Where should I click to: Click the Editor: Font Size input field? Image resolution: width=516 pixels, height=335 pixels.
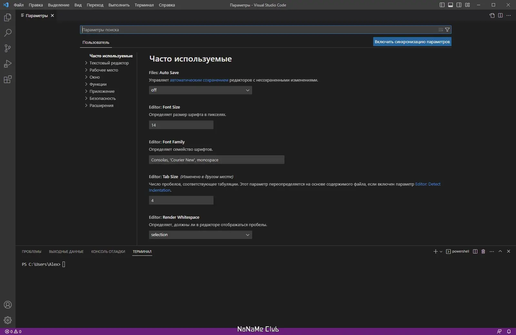[181, 125]
